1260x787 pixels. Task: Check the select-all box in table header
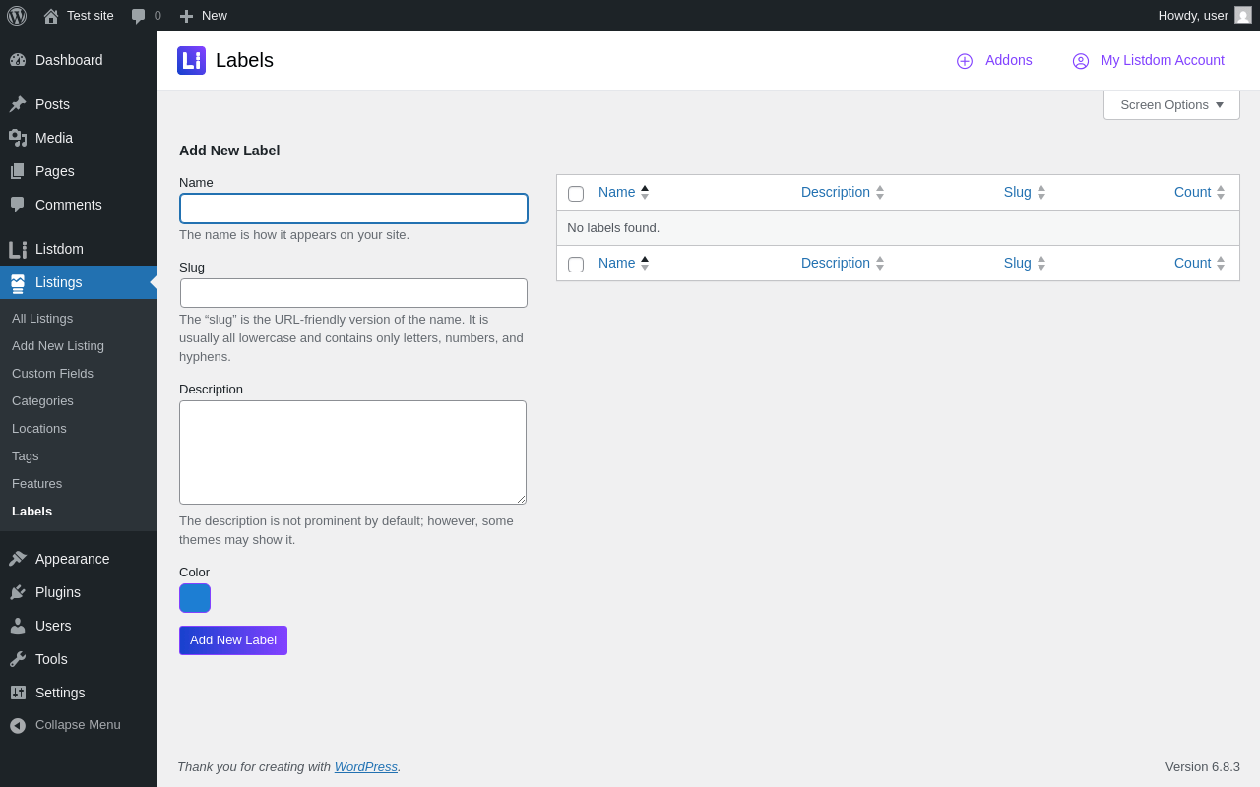point(576,194)
